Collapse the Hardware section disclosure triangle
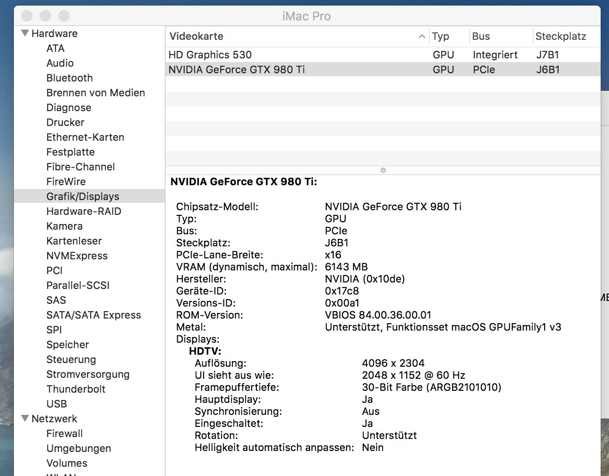The image size is (609, 476). pyautogui.click(x=25, y=33)
